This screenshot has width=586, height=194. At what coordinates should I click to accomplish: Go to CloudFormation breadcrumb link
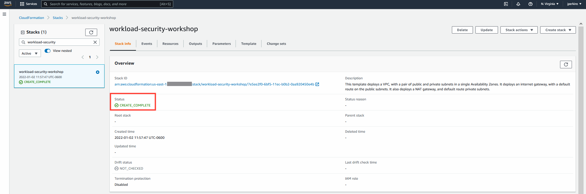[x=31, y=18]
